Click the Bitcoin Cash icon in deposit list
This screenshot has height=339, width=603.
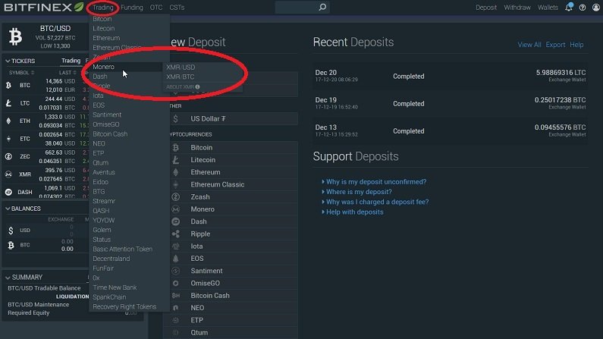tap(176, 296)
